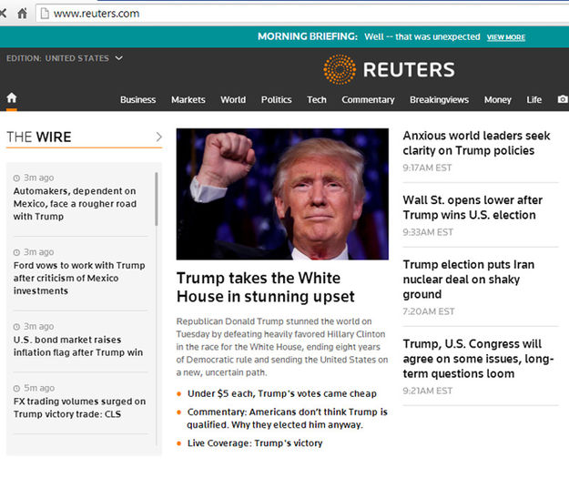
Task: Click the browser stop loading X icon
Action: (3, 14)
